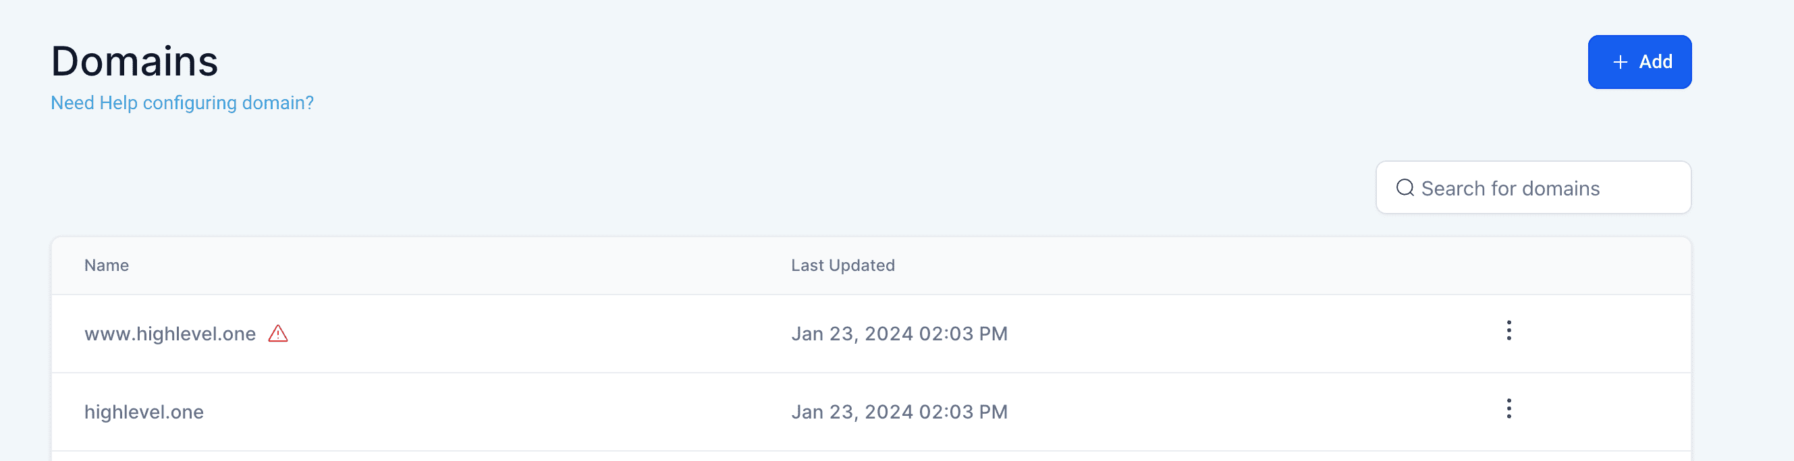Viewport: 1794px width, 461px height.
Task: Click the timestamp in the www.highlevel.one row
Action: tap(899, 334)
